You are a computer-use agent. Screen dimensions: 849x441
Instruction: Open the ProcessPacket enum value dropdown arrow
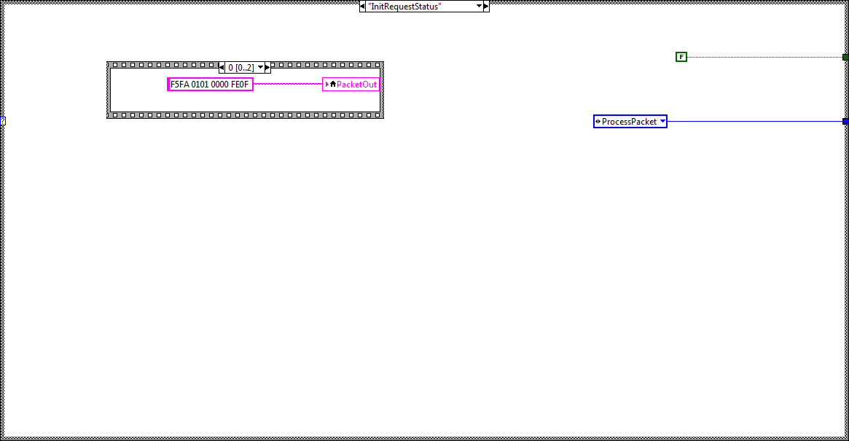(x=662, y=121)
